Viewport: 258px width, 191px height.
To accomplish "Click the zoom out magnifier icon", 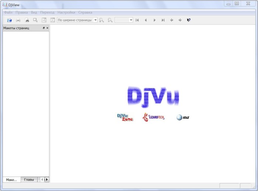I will (x=110, y=20).
